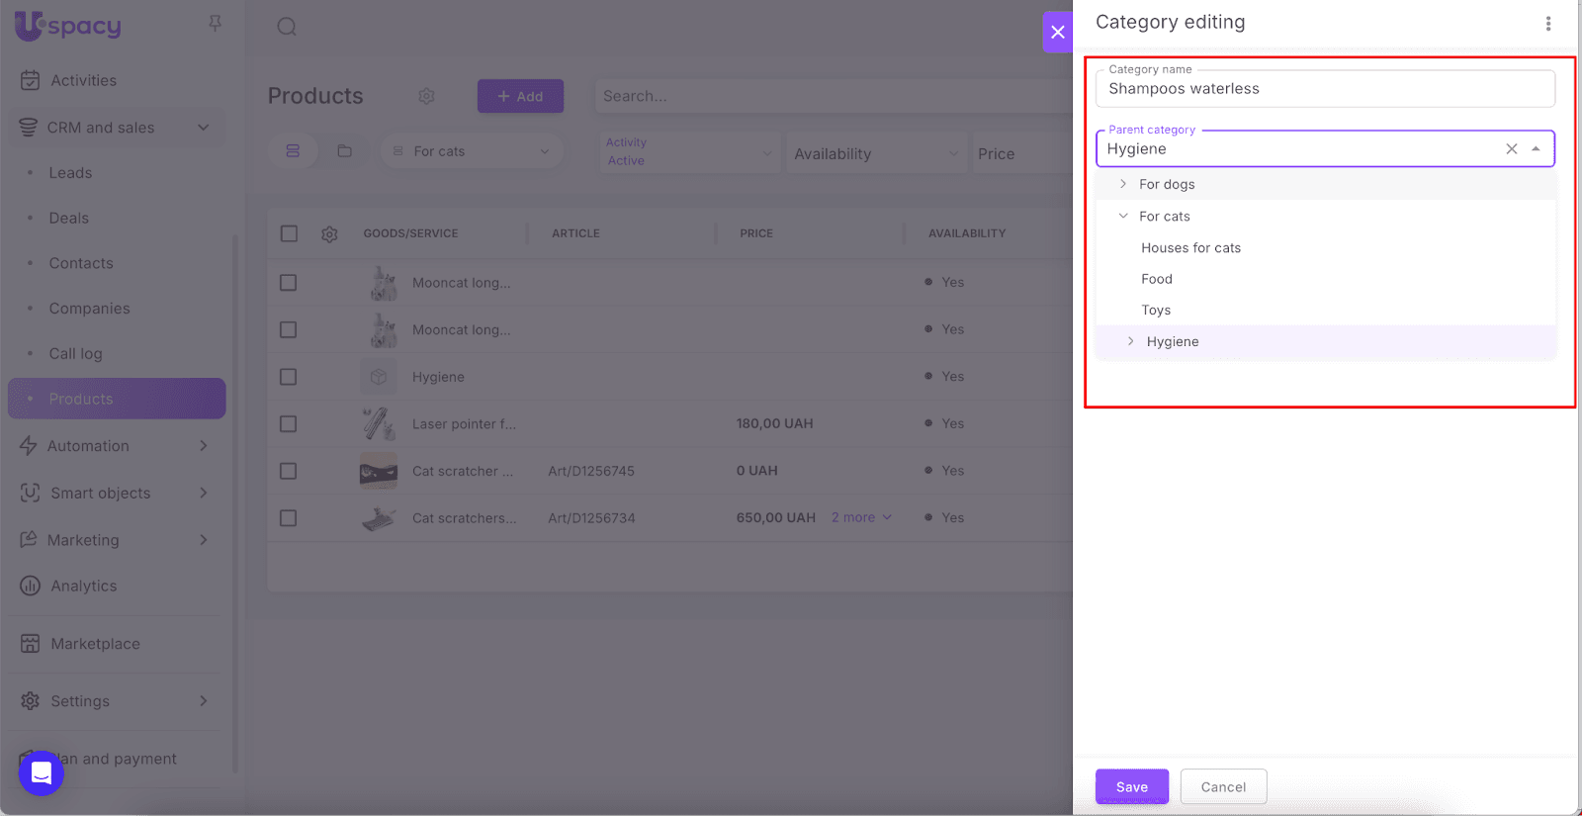Go to Analytics in the sidebar
Image resolution: width=1582 pixels, height=816 pixels.
click(84, 587)
